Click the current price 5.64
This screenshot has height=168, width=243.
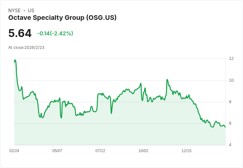[x=20, y=33]
